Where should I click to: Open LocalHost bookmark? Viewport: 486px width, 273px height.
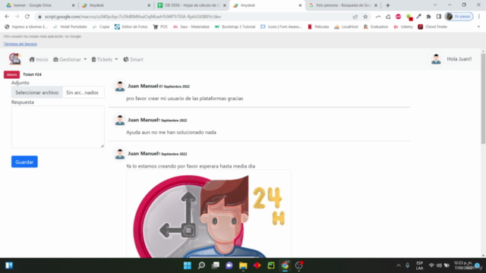coord(346,27)
